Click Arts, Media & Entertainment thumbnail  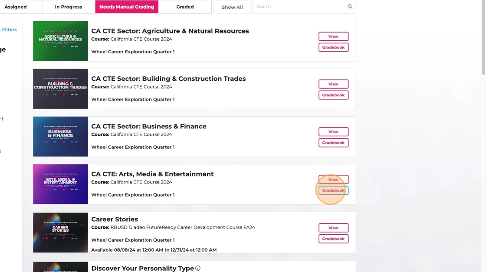coord(60,184)
